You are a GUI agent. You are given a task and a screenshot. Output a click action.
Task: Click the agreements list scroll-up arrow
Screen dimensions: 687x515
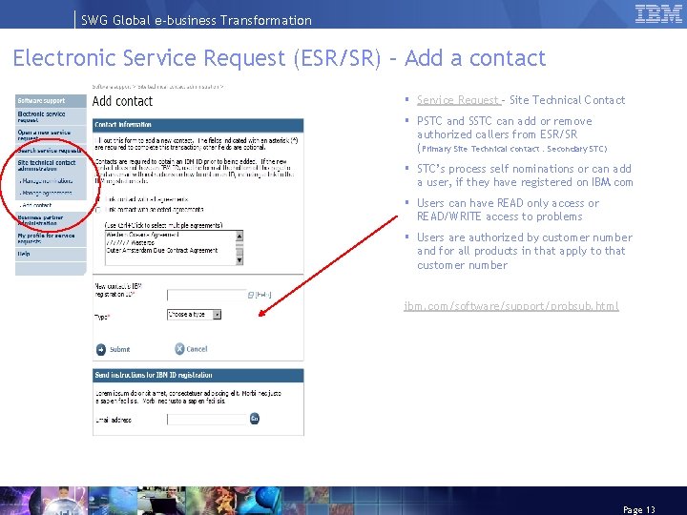239,237
